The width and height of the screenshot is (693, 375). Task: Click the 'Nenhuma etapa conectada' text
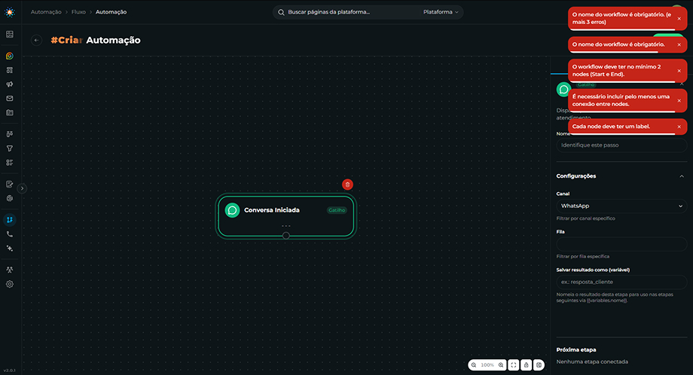pos(592,361)
